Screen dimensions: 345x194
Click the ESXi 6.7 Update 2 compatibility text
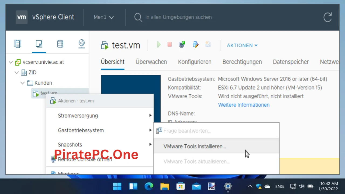point(270,88)
